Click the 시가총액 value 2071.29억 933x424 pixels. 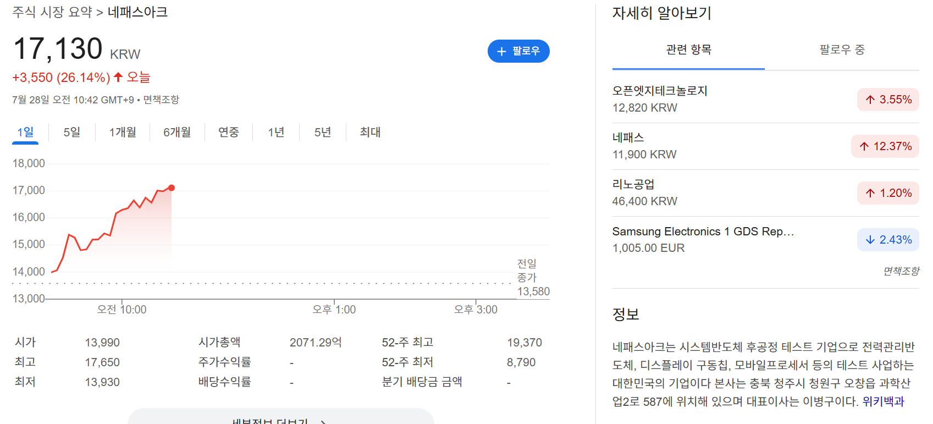[316, 343]
